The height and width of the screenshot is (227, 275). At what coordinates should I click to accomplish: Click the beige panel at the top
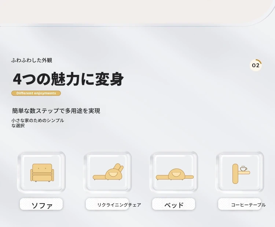pos(128,11)
